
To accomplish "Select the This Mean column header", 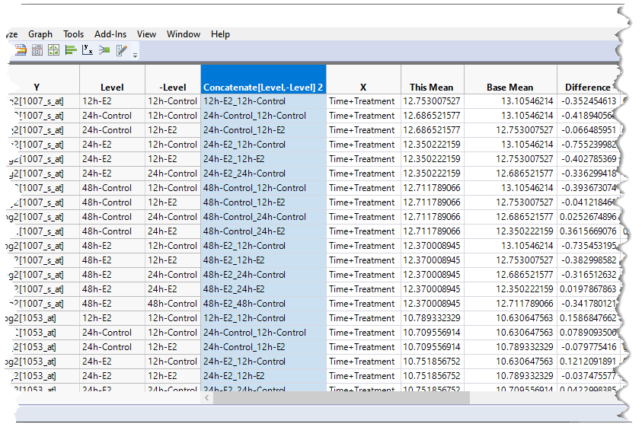I will [x=431, y=88].
